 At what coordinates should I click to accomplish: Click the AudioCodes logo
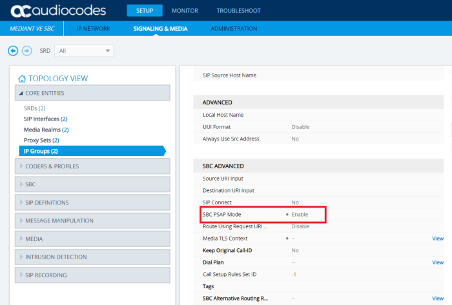point(59,11)
